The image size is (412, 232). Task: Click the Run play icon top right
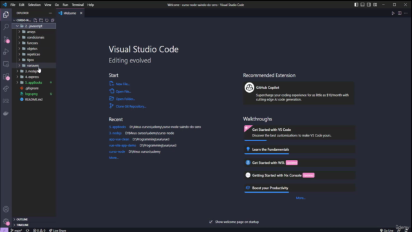pos(393,13)
